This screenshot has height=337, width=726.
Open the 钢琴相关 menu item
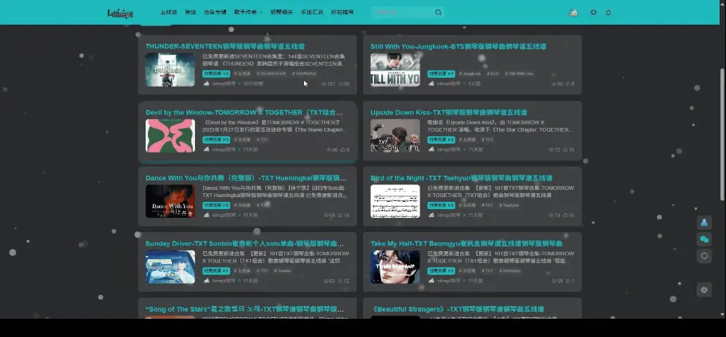[x=282, y=13]
